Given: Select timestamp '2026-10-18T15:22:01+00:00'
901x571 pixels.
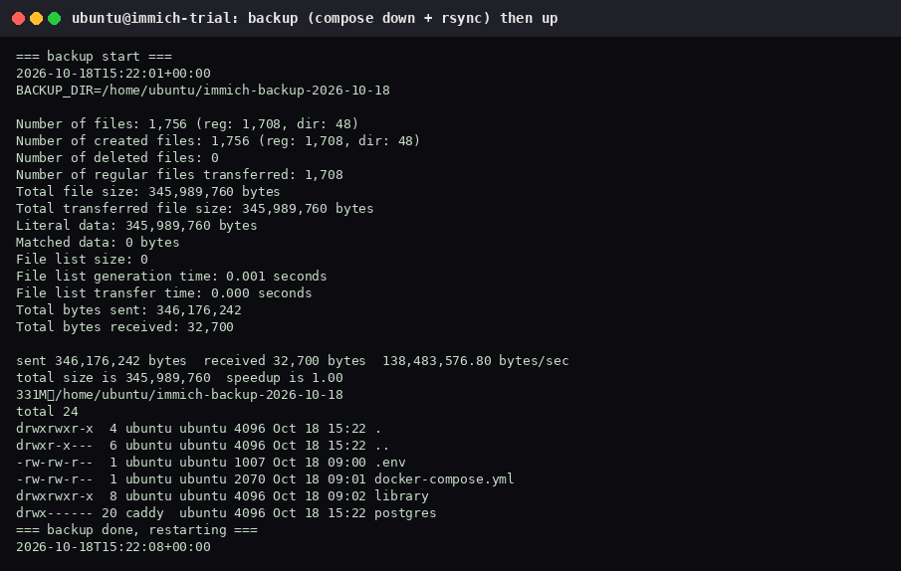Looking at the screenshot, I should pos(113,74).
